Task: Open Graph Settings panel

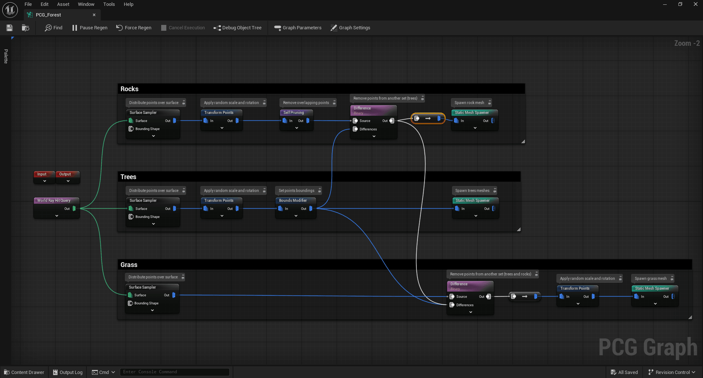Action: coord(350,28)
